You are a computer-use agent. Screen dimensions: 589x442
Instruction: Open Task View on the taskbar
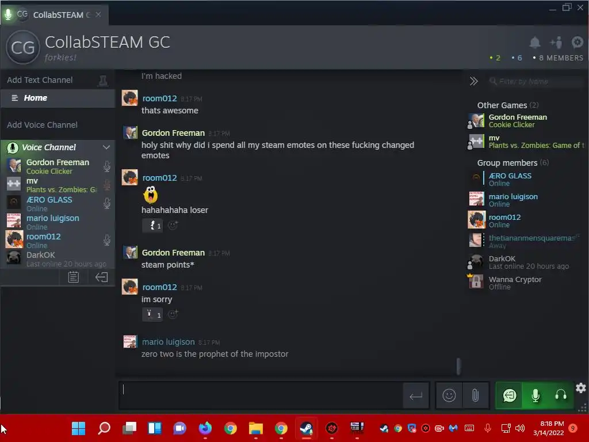(x=129, y=428)
